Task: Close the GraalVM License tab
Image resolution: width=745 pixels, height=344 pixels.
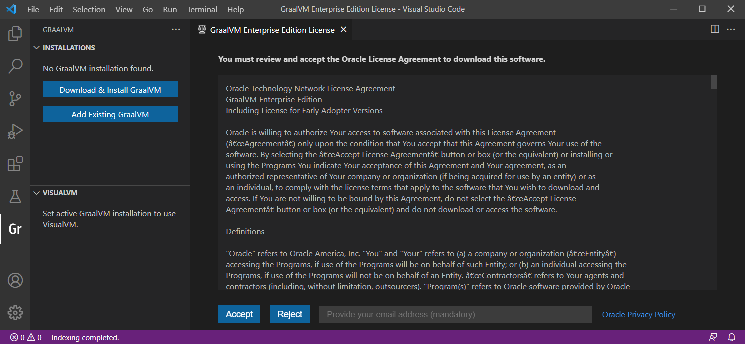Action: 343,30
